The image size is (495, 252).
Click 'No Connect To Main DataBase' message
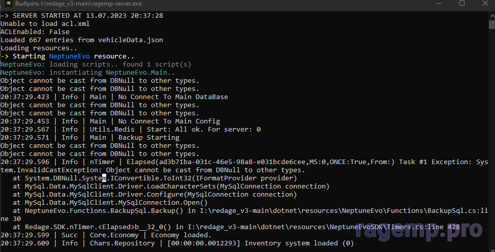[x=173, y=97]
